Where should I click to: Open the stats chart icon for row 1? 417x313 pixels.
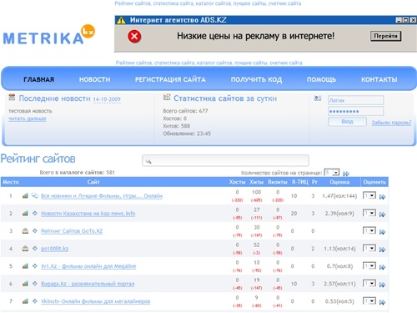[25, 196]
